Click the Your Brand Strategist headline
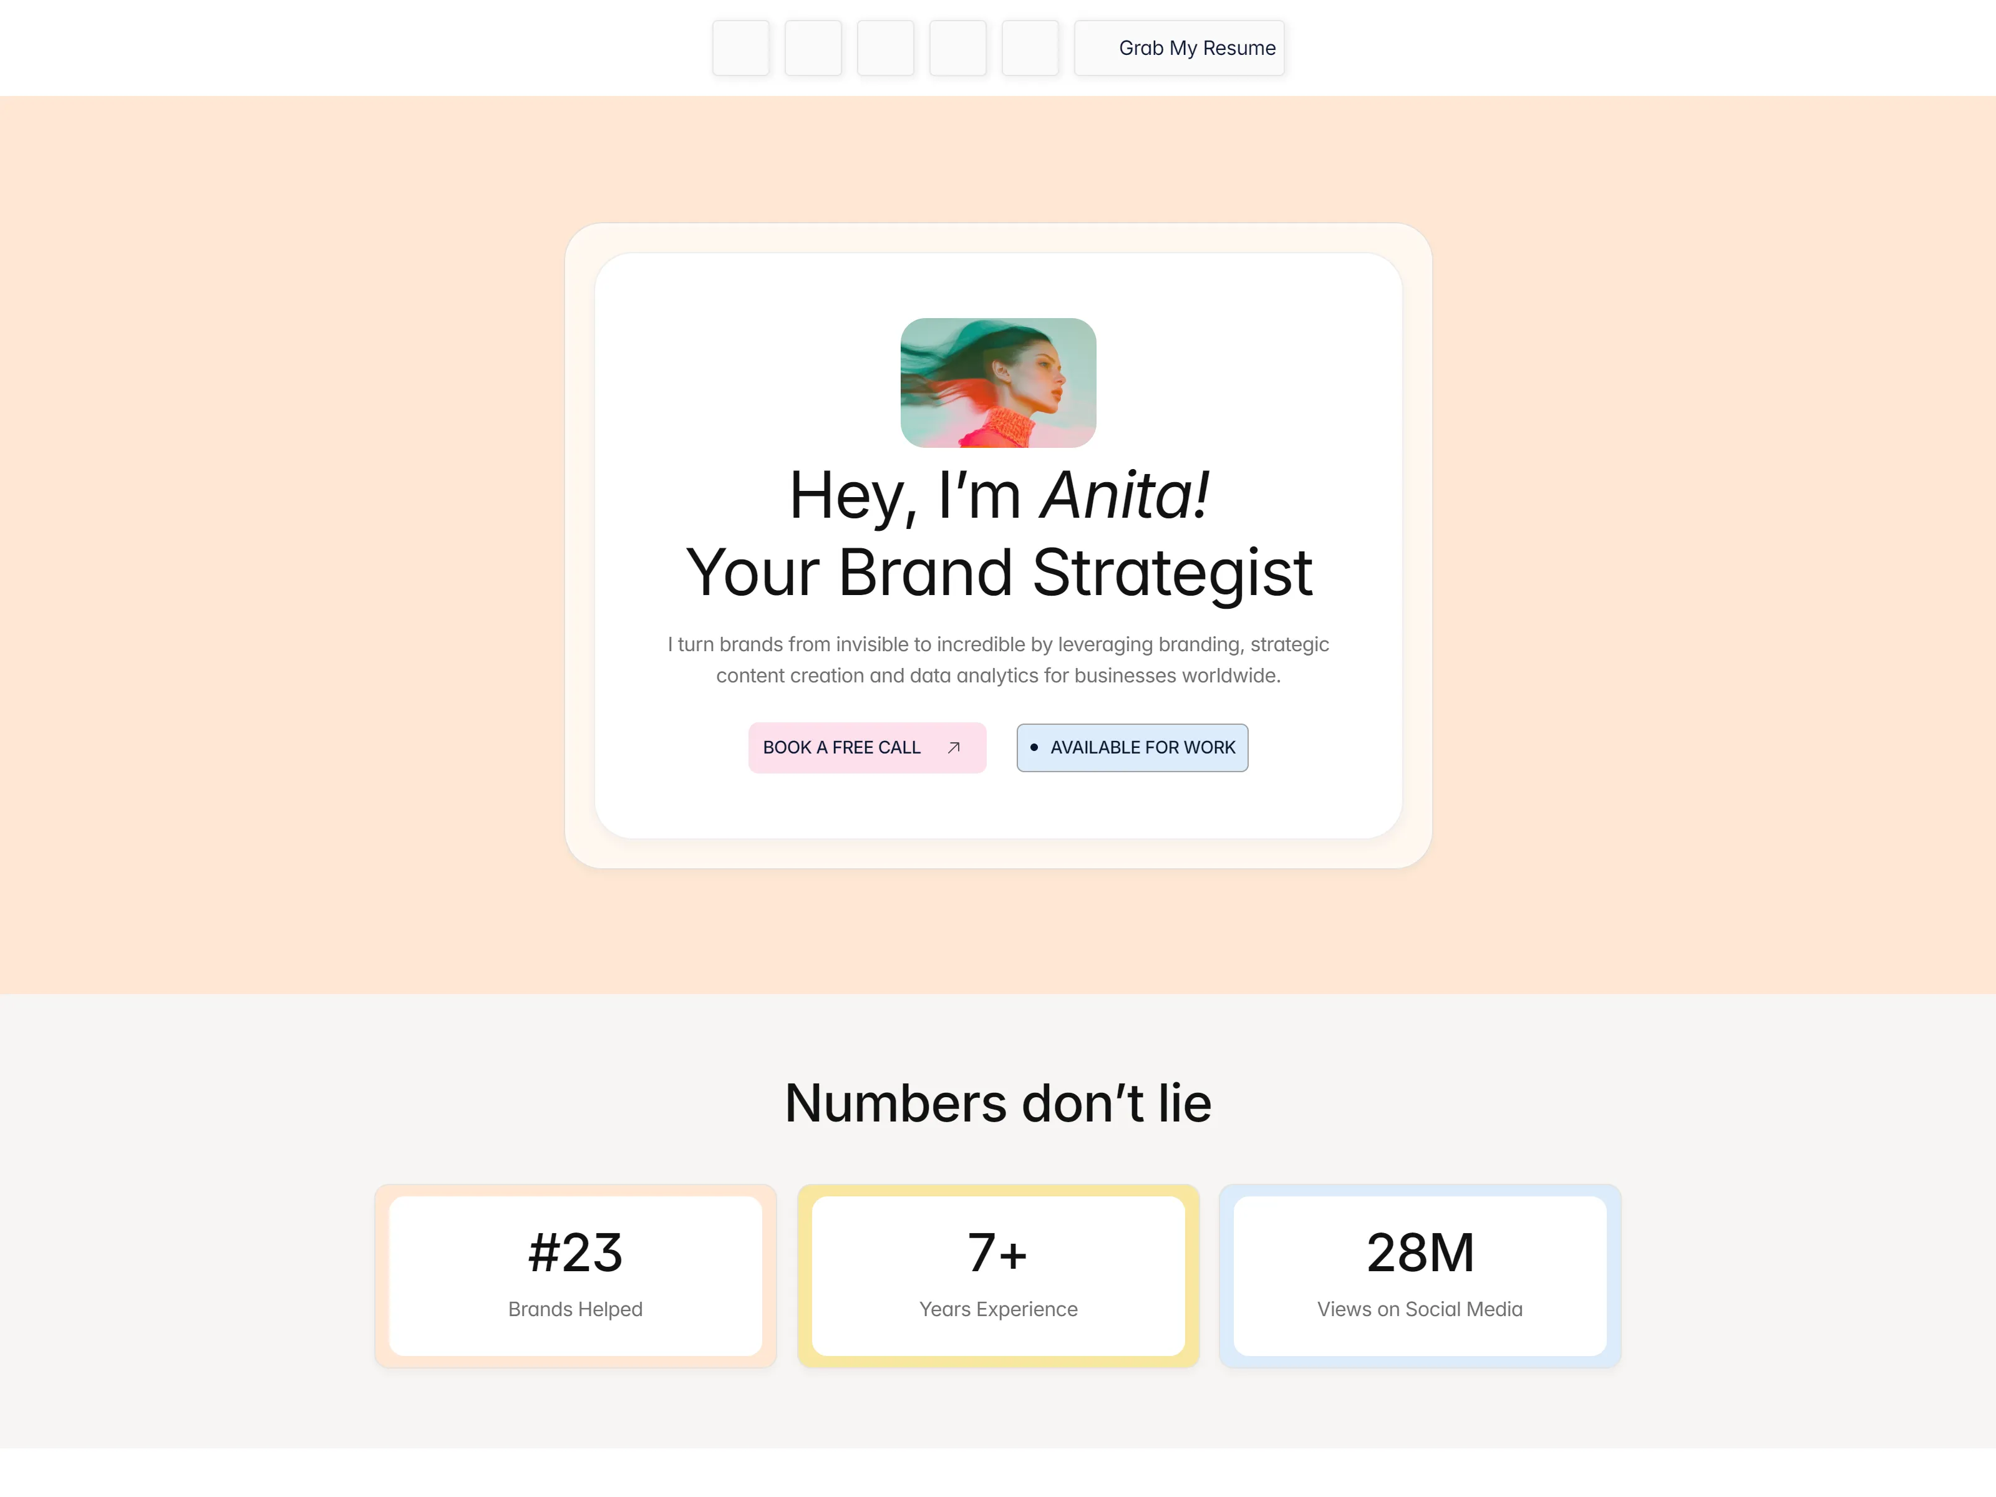 click(x=999, y=572)
